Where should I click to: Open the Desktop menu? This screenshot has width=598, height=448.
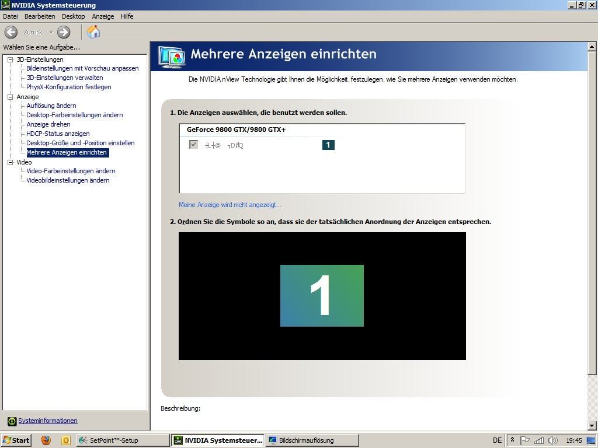[x=73, y=16]
